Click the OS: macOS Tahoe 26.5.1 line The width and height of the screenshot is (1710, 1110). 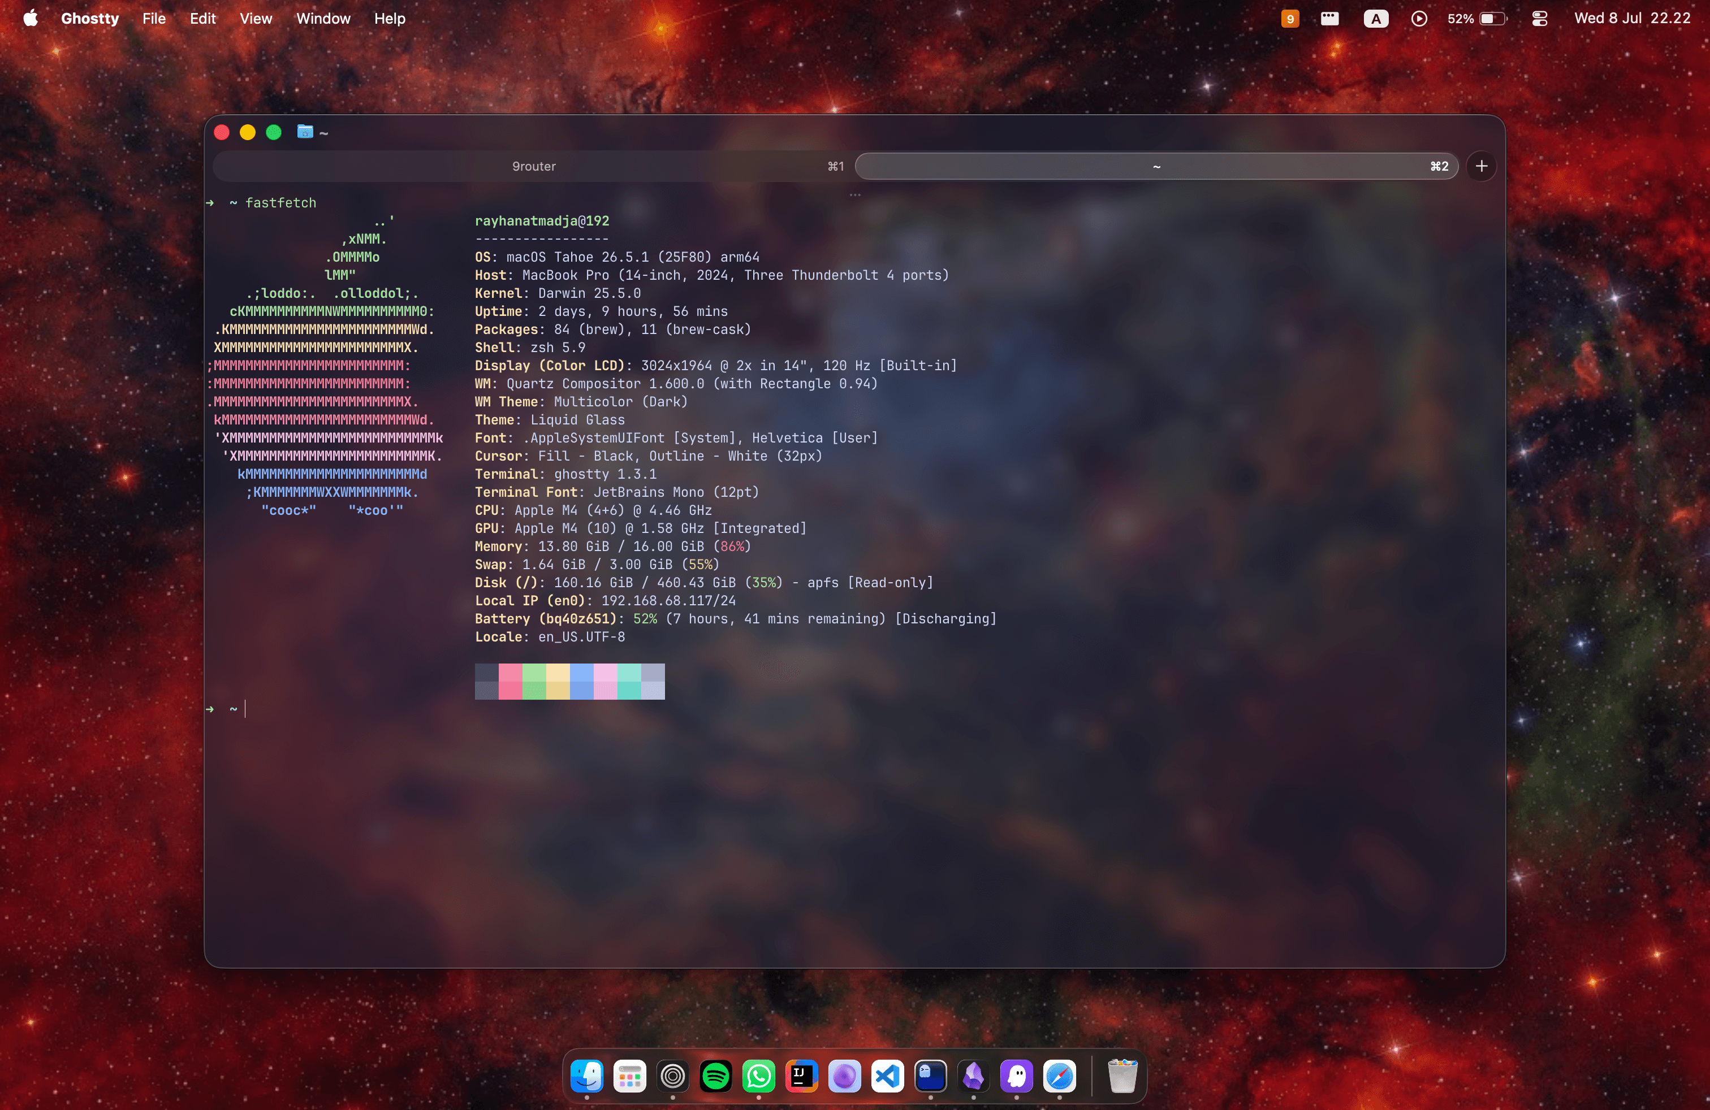tap(617, 257)
